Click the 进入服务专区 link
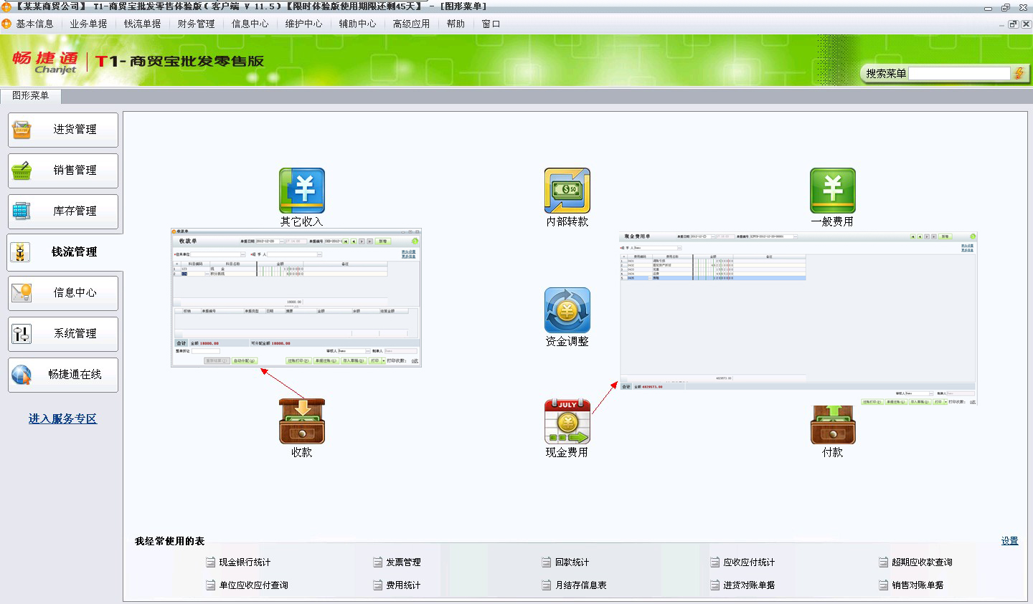This screenshot has height=604, width=1033. [62, 418]
